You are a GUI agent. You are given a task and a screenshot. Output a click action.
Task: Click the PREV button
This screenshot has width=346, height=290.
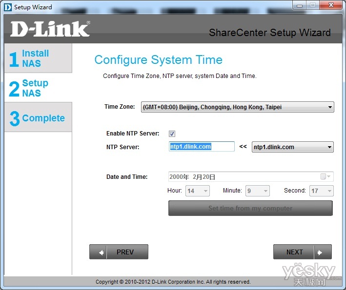pos(119,251)
